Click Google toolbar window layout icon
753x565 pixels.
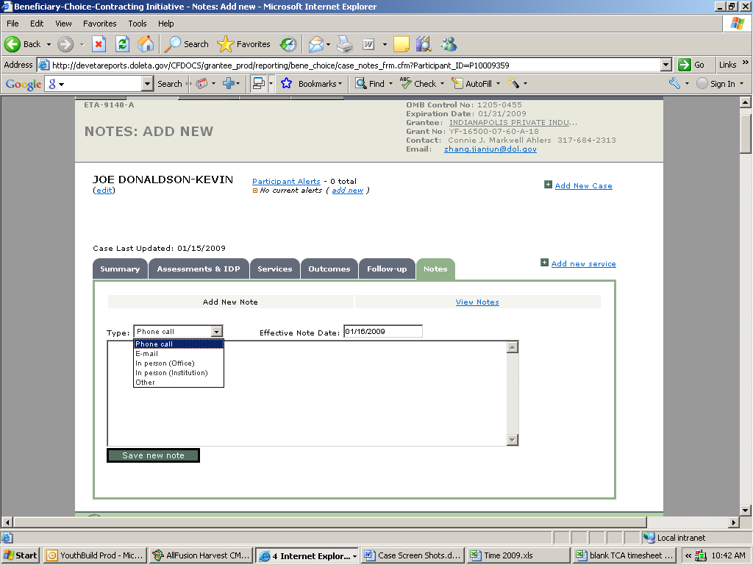(x=259, y=84)
